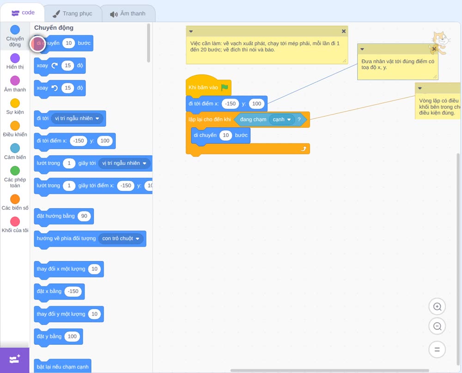Collapse the 'Việc cần làm' comment
The width and height of the screenshot is (462, 373).
[191, 31]
